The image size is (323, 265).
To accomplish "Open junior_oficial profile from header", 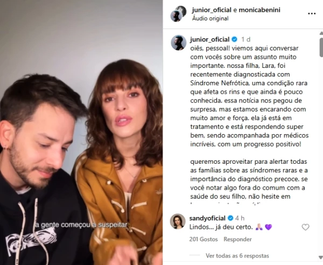I will pos(212,10).
